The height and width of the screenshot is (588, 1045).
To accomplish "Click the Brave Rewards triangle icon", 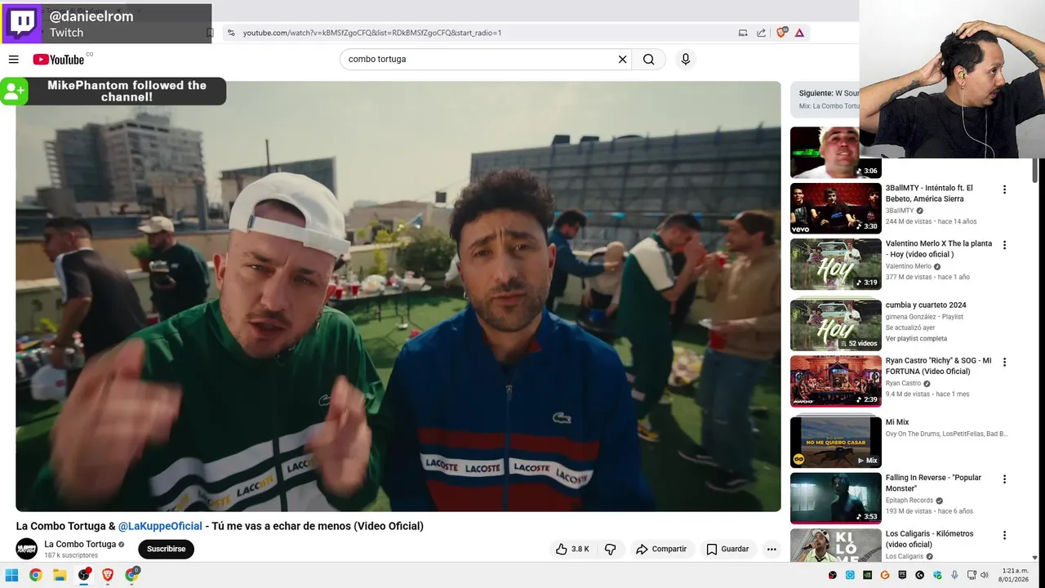I will (x=799, y=33).
